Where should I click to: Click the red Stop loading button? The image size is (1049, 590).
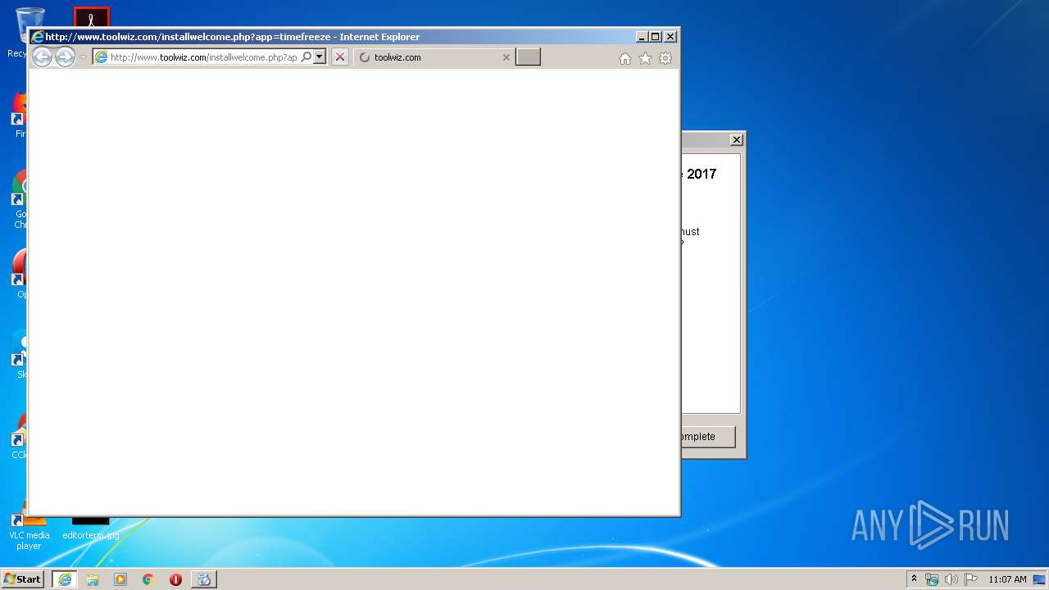(x=340, y=57)
